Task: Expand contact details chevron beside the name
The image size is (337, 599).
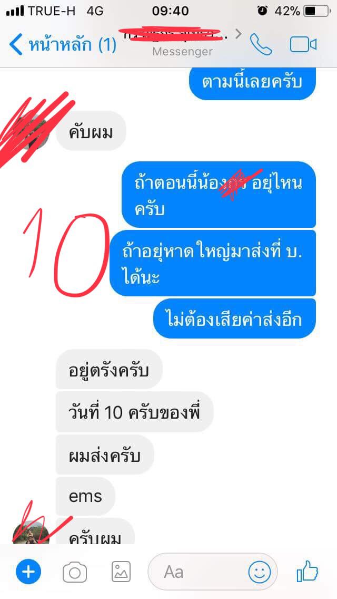Action: (x=239, y=34)
